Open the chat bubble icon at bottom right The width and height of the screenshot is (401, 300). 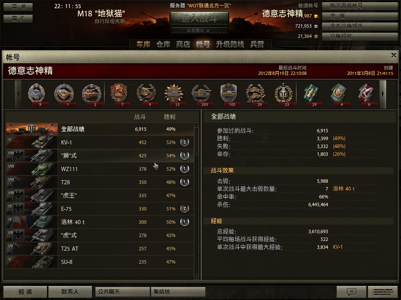[x=351, y=291]
